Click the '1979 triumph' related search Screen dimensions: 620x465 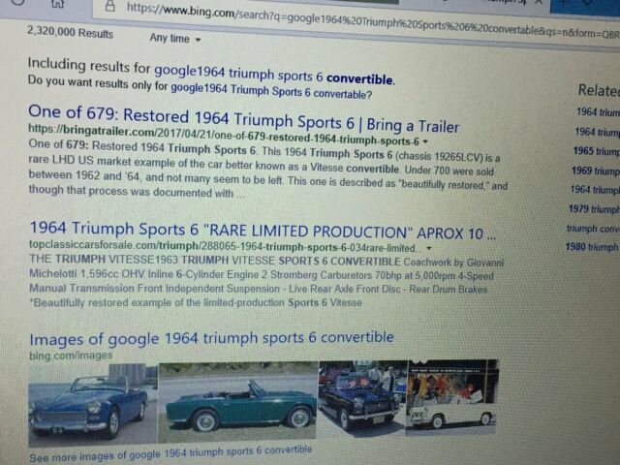[x=594, y=209]
